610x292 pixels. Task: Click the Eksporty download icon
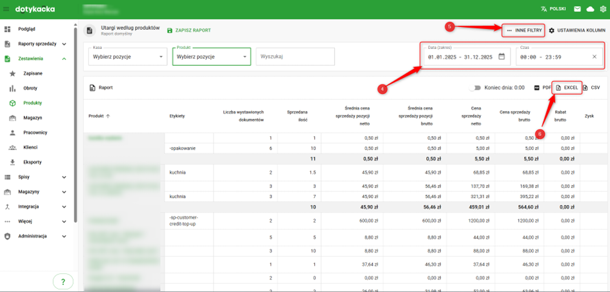click(12, 162)
